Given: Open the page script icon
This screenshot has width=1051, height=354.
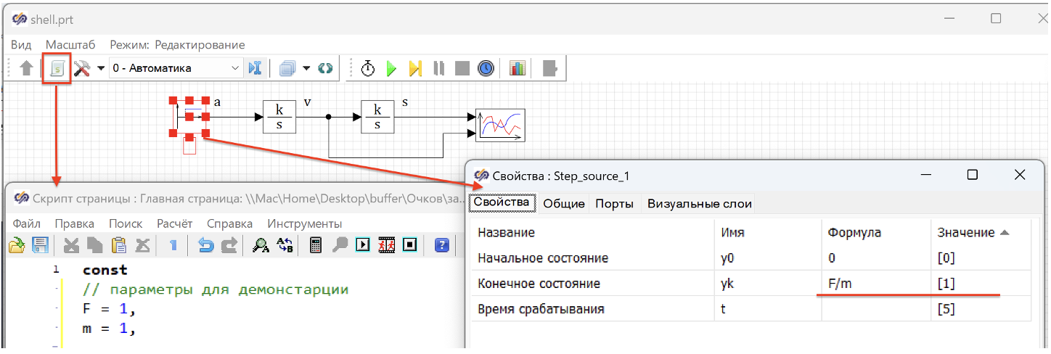Looking at the screenshot, I should pyautogui.click(x=57, y=68).
